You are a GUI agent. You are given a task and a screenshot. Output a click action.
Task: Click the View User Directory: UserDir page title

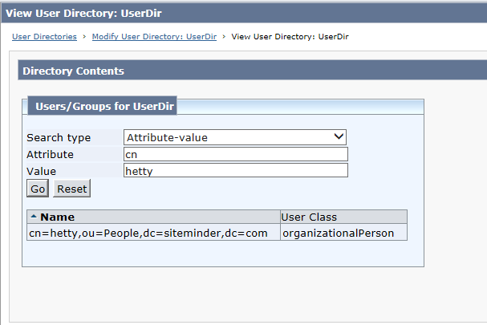tap(83, 14)
